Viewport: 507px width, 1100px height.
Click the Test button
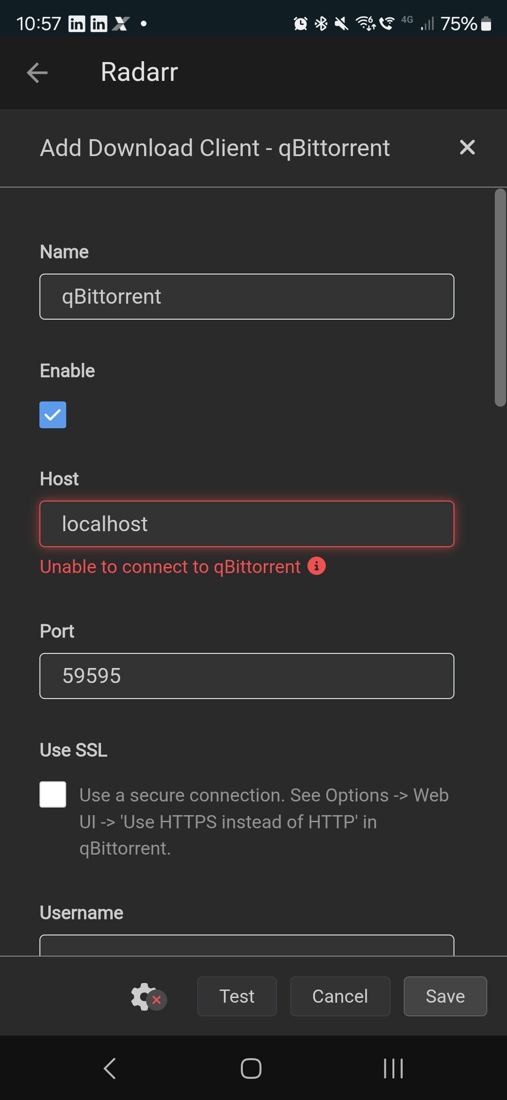(237, 996)
